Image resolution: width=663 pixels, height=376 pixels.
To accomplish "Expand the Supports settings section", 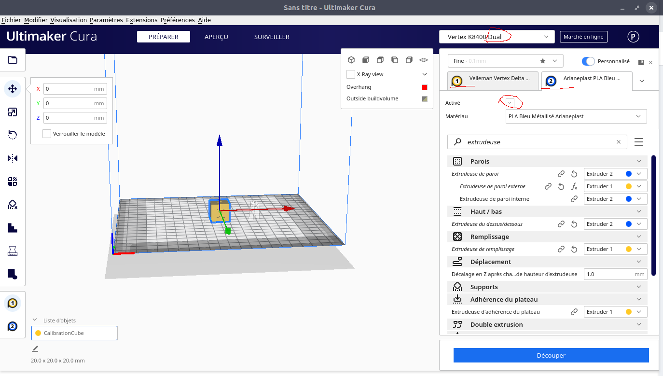I will (548, 287).
